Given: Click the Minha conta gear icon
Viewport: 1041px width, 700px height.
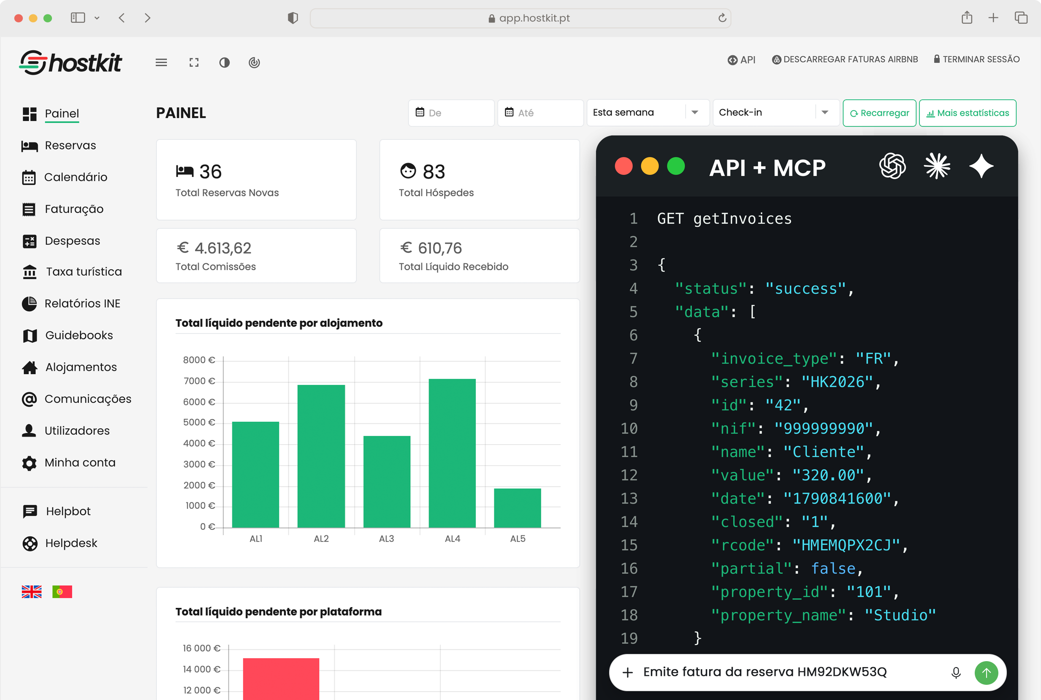Looking at the screenshot, I should [x=30, y=463].
